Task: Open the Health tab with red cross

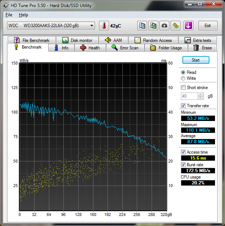Action: tap(90, 48)
